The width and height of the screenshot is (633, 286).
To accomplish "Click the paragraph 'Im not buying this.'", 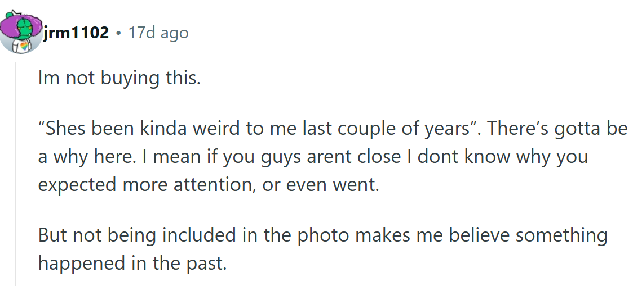I will click(119, 78).
